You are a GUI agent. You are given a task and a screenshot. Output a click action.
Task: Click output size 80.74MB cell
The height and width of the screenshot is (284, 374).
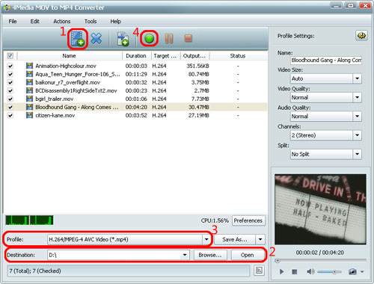(199, 74)
